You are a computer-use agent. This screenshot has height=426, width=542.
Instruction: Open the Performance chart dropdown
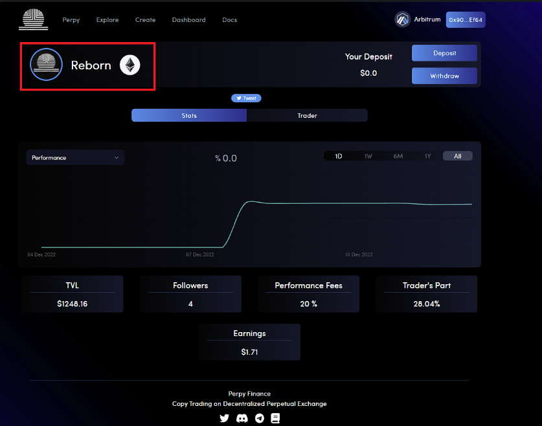(x=74, y=157)
